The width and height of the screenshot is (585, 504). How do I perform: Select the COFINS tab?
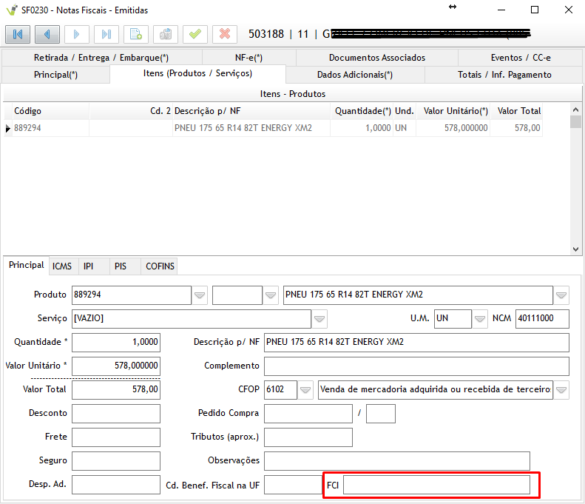[160, 266]
